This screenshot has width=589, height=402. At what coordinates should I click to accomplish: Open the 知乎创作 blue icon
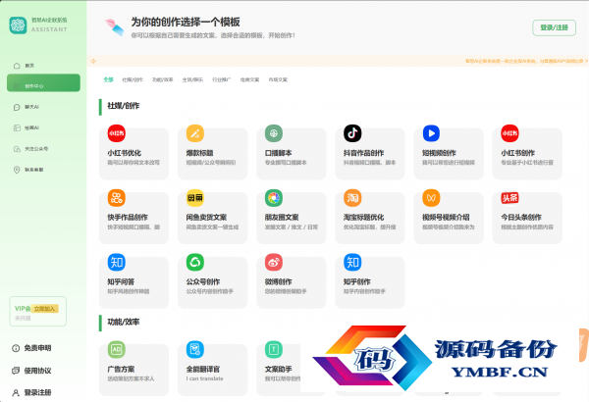pyautogui.click(x=352, y=262)
